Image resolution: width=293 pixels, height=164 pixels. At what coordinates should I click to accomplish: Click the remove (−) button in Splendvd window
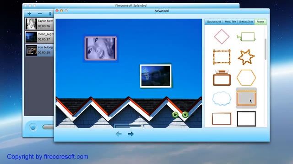(40, 14)
